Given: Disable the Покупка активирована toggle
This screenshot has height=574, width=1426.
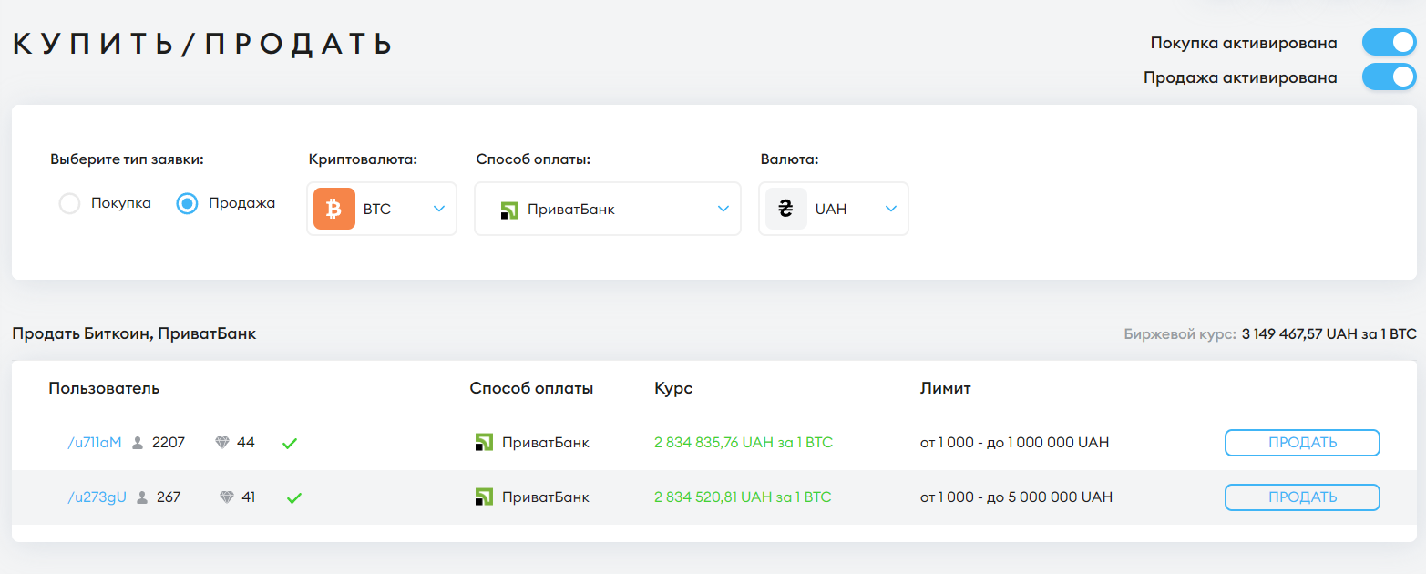Looking at the screenshot, I should (x=1388, y=42).
